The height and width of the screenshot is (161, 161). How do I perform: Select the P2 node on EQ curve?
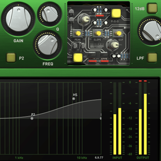point(32,118)
